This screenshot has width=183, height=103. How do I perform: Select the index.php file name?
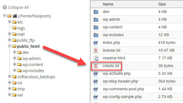pos(111,43)
